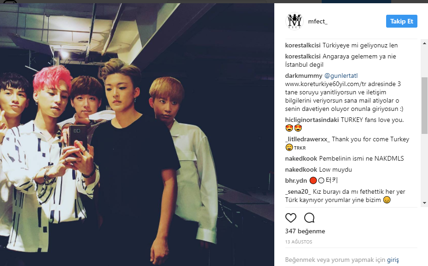The width and height of the screenshot is (428, 266).
Task: Open the comment speech bubble icon
Action: coord(309,218)
